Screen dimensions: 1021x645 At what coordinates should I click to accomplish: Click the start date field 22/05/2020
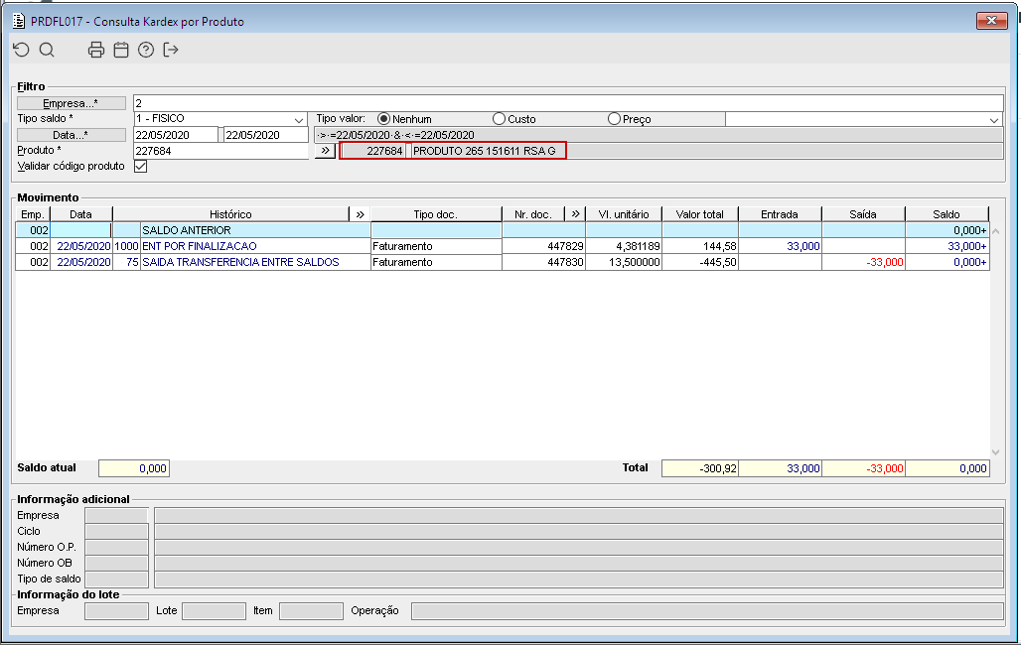[175, 135]
